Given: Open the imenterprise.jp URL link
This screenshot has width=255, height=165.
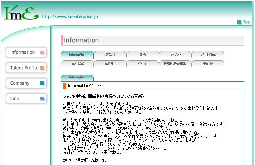Looking at the screenshot, I should (x=70, y=17).
